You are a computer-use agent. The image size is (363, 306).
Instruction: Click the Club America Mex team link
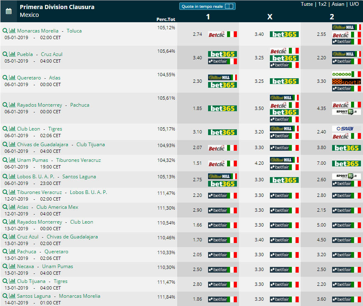click(x=57, y=207)
